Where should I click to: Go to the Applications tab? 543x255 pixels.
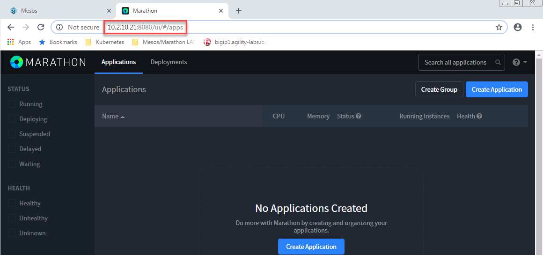point(118,62)
